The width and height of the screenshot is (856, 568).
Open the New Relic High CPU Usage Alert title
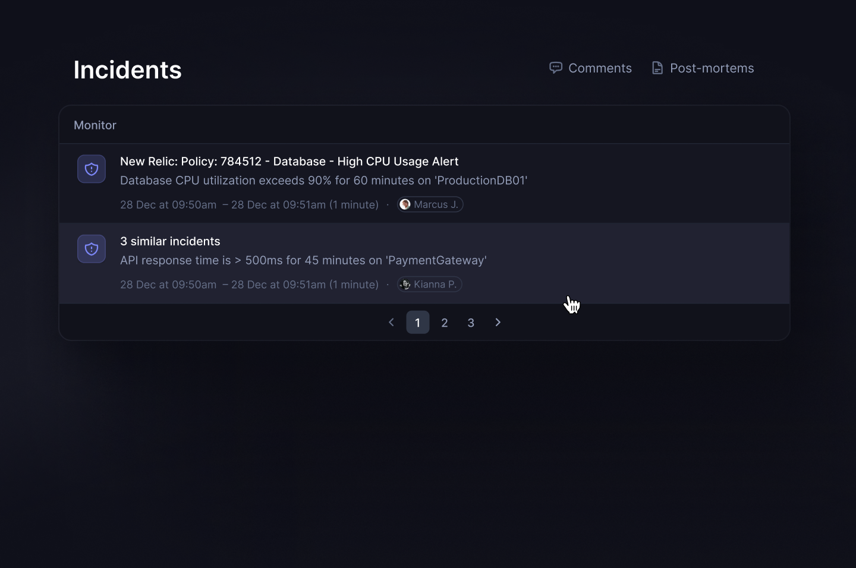[x=289, y=162]
